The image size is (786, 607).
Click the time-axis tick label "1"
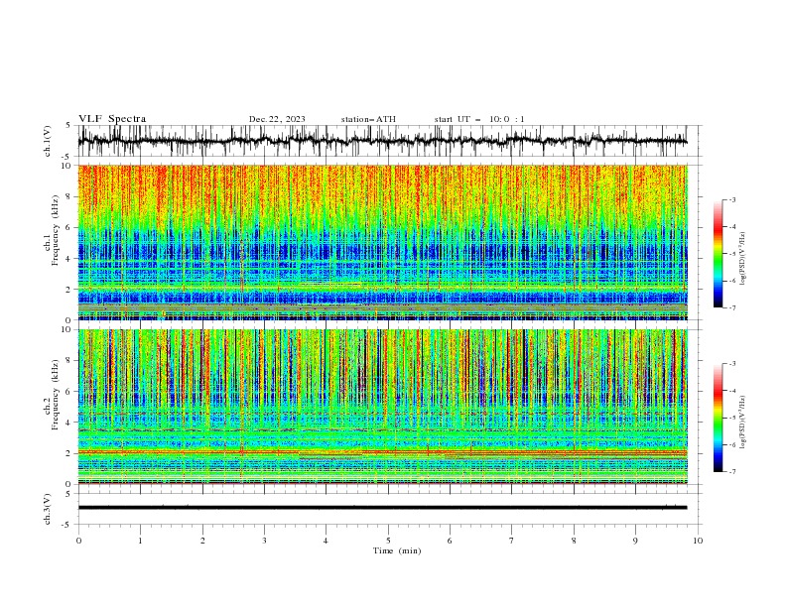pyautogui.click(x=140, y=541)
